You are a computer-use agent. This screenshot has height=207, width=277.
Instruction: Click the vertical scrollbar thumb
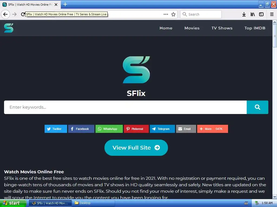tap(275, 36)
